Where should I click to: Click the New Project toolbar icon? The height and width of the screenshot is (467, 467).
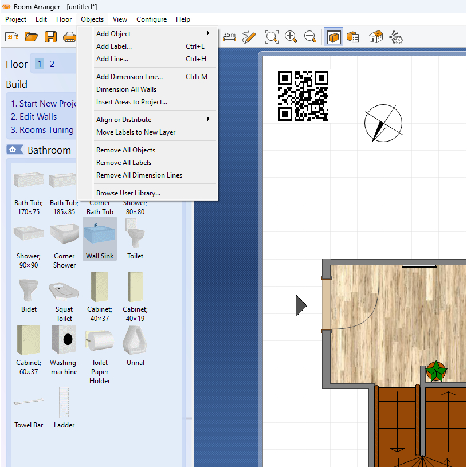tap(11, 37)
